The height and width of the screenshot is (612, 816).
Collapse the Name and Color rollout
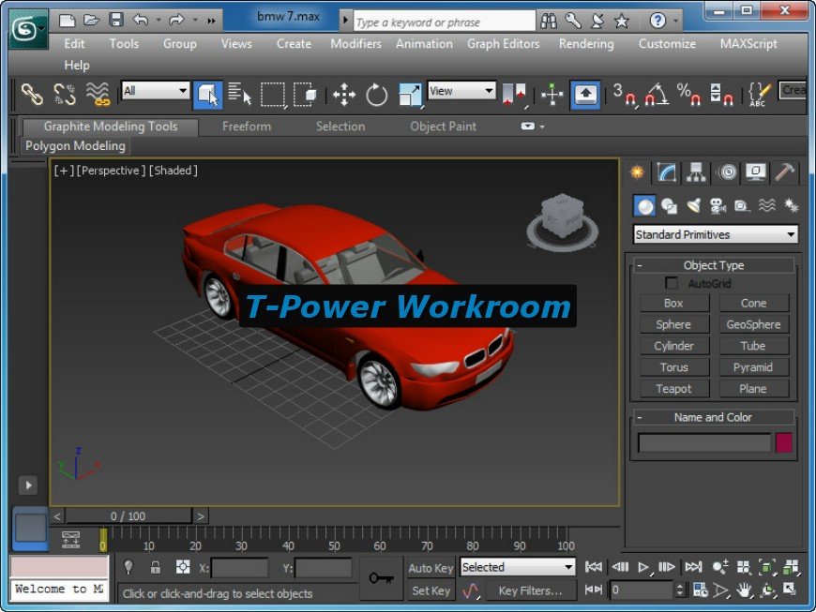[x=640, y=418]
